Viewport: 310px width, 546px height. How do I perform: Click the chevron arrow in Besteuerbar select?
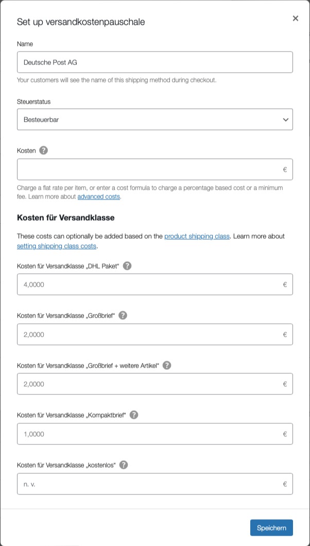point(286,120)
